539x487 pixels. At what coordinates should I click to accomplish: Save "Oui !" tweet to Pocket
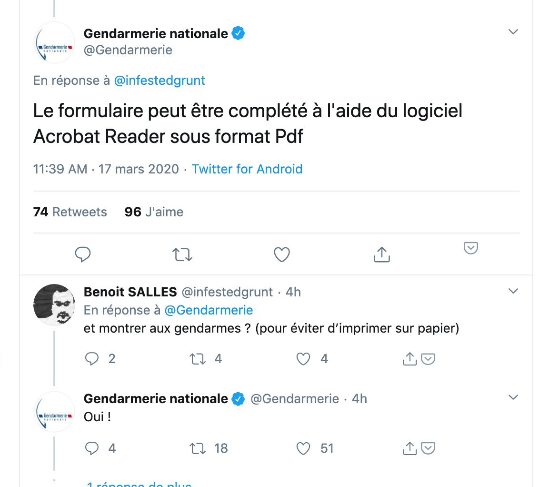click(429, 448)
